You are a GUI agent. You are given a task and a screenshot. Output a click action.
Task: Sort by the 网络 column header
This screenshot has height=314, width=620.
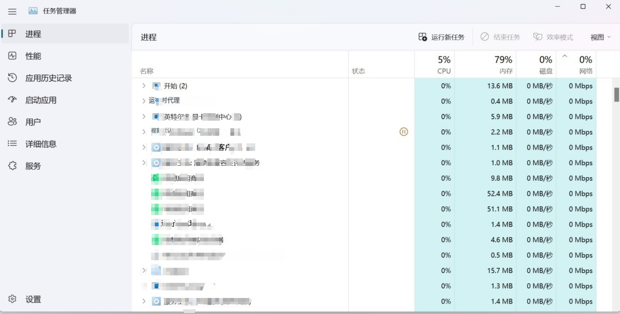576,64
